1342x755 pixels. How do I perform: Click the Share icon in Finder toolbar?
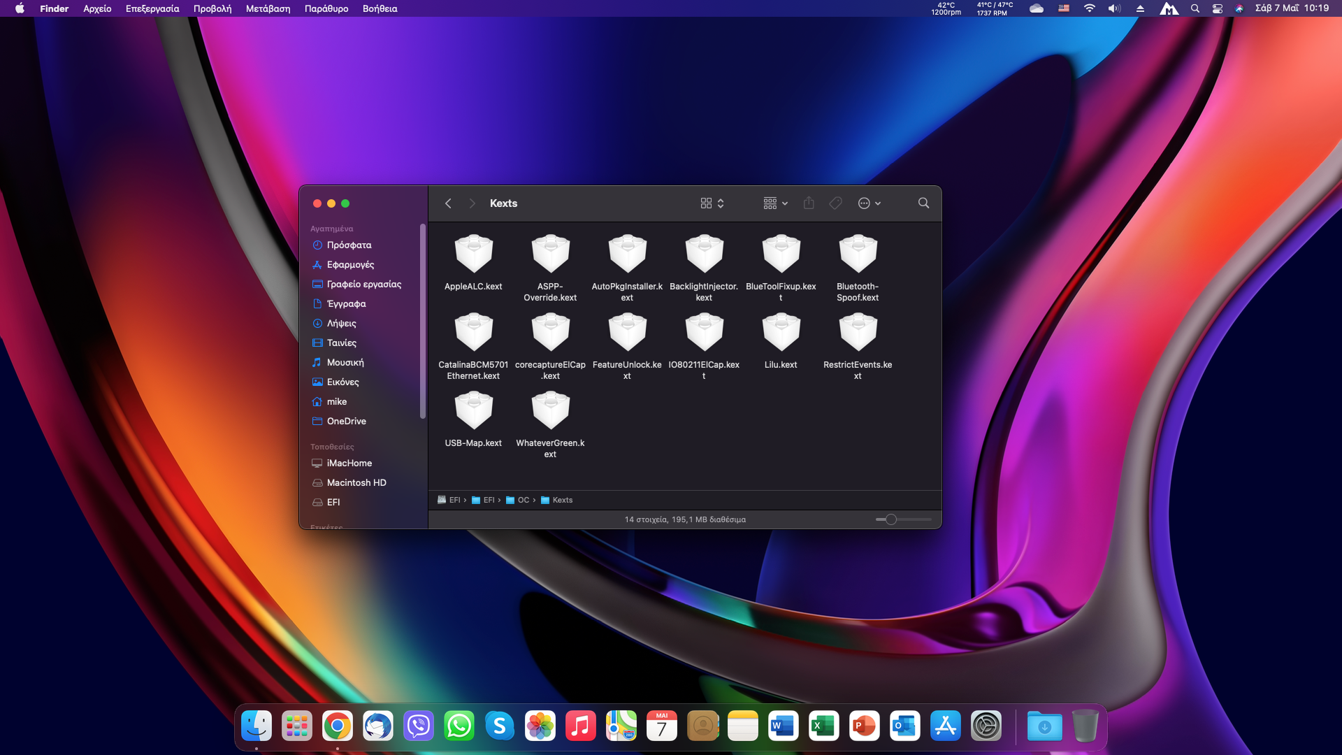pos(809,203)
